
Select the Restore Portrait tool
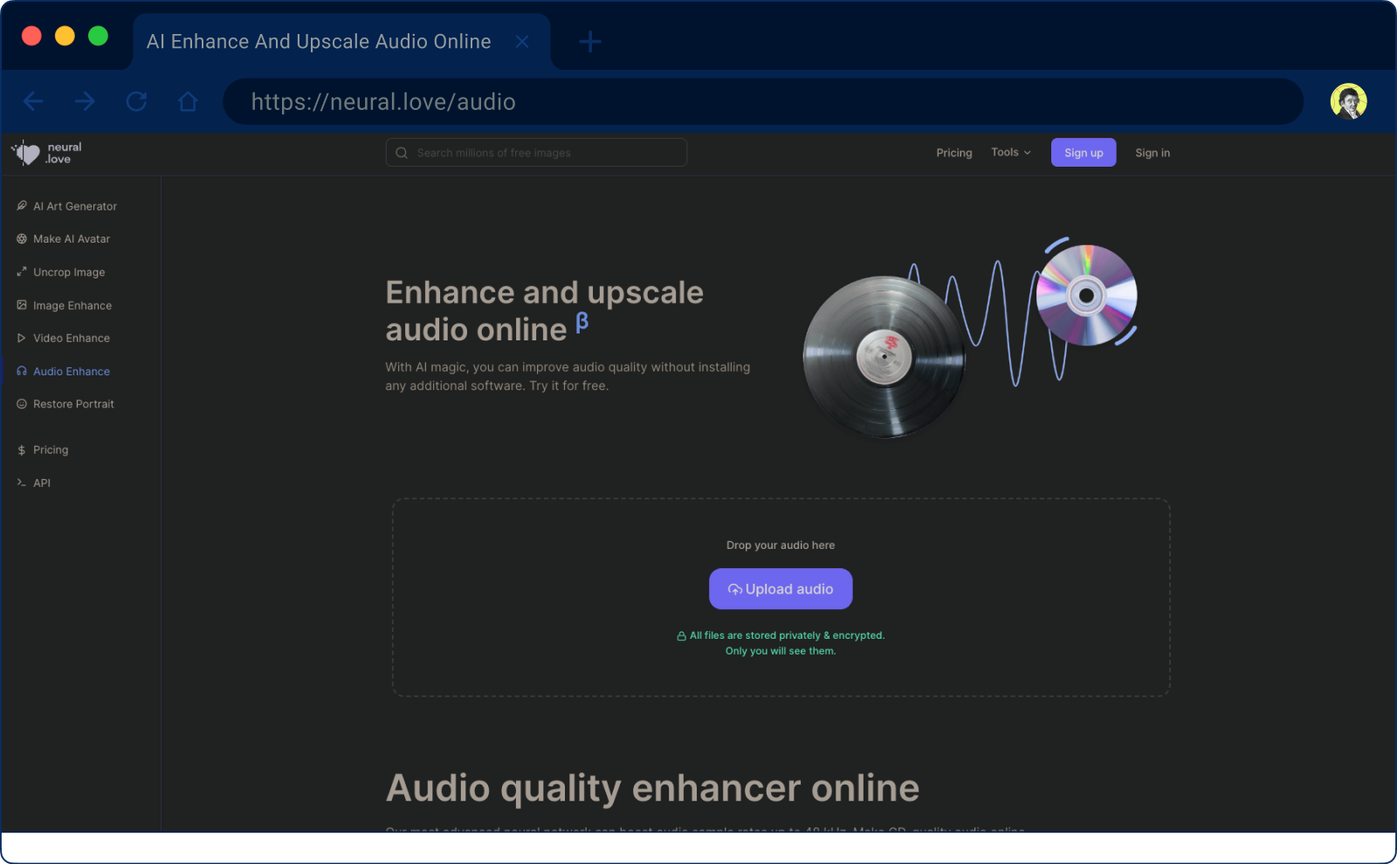[73, 403]
